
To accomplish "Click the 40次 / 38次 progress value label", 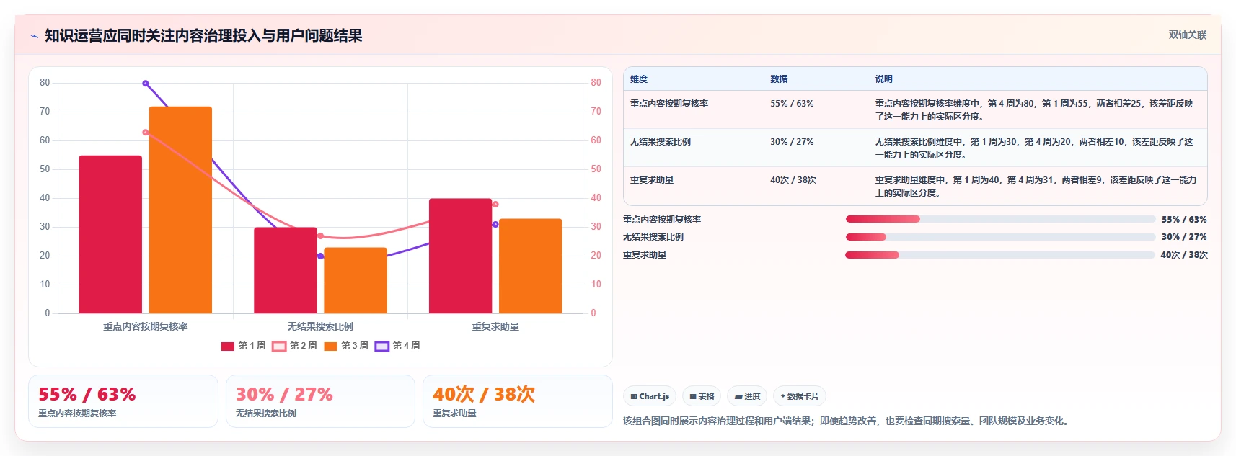I will tap(1184, 255).
